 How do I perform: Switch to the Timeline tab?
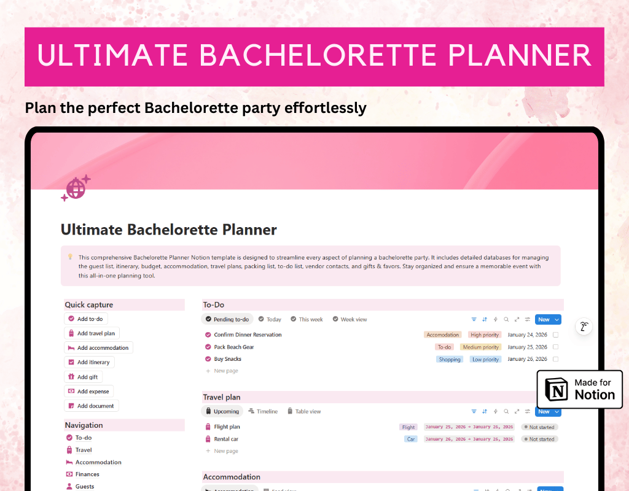[x=263, y=411]
